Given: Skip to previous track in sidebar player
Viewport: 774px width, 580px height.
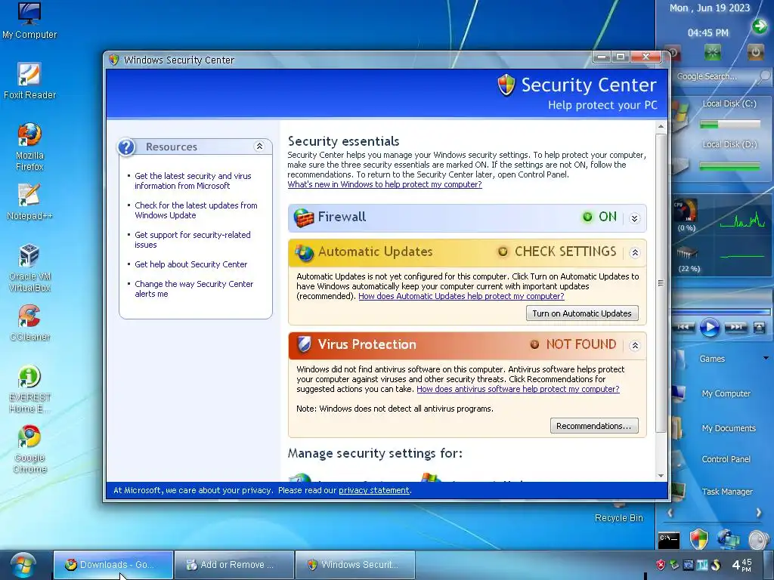Looking at the screenshot, I should [683, 327].
